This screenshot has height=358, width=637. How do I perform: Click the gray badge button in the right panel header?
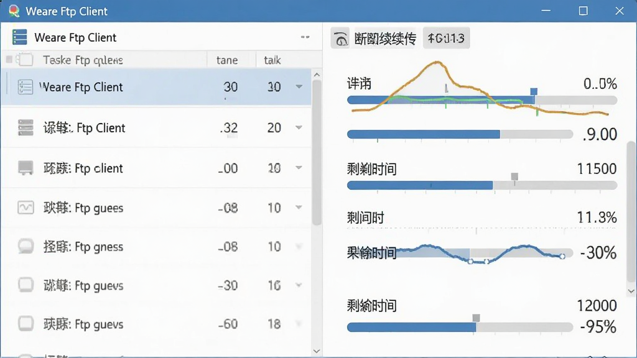pos(446,38)
